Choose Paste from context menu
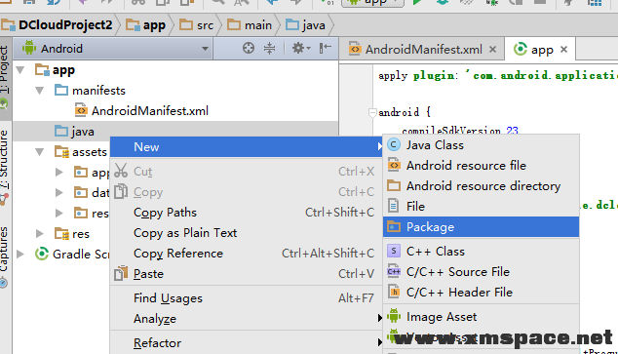The width and height of the screenshot is (618, 354). click(x=247, y=274)
